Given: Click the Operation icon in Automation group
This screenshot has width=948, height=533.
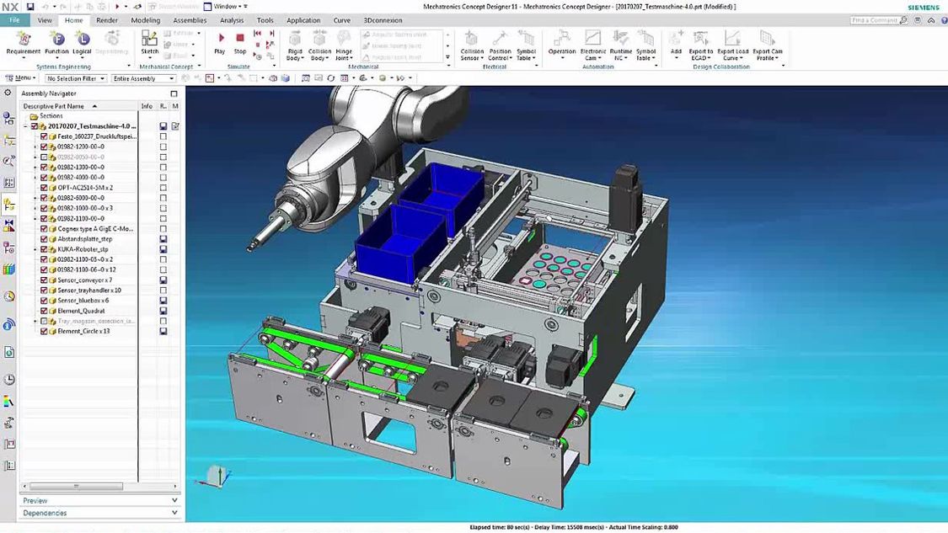Looking at the screenshot, I should 562,39.
